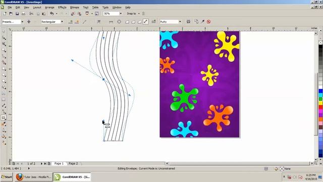The width and height of the screenshot is (323, 182).
Task: Select the Crop tool
Action: (x=4, y=44)
